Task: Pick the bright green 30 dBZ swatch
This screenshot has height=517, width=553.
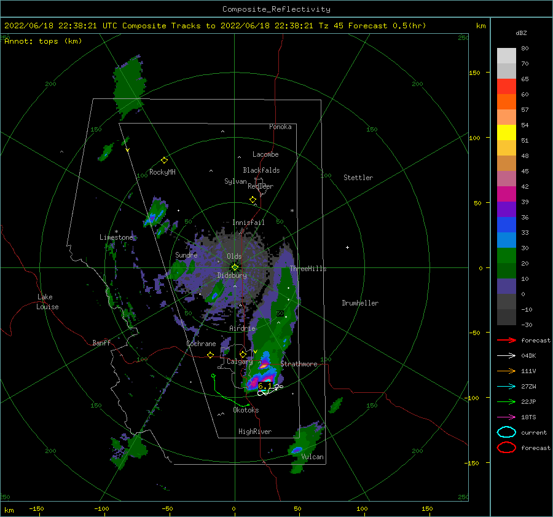Action: coord(506,256)
